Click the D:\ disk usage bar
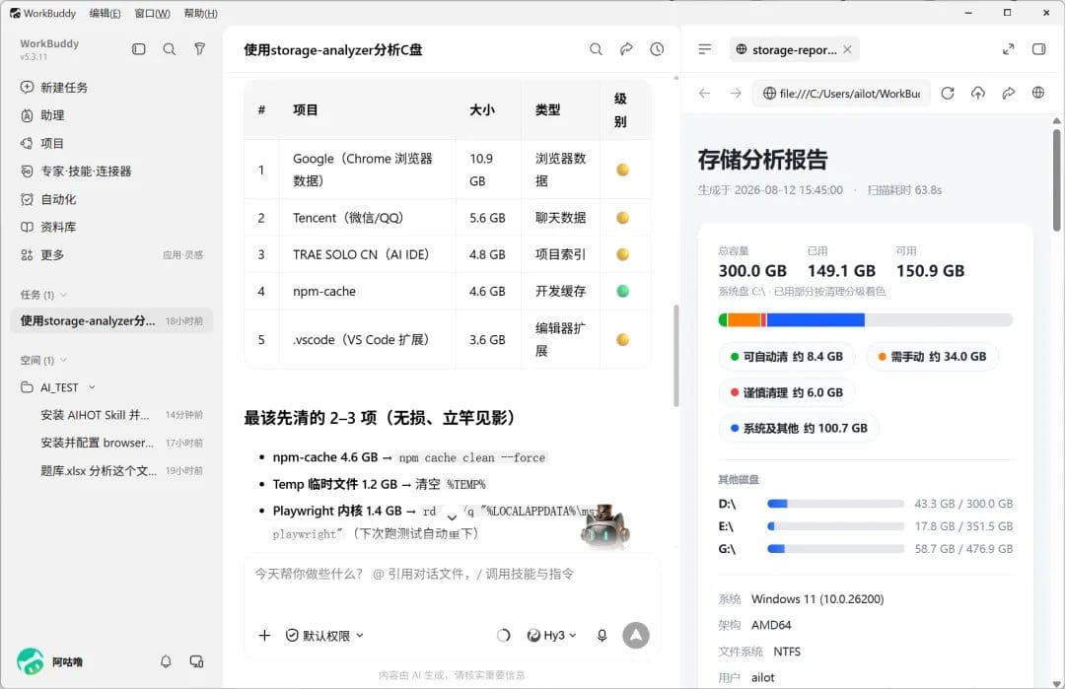This screenshot has height=689, width=1065. coord(835,504)
